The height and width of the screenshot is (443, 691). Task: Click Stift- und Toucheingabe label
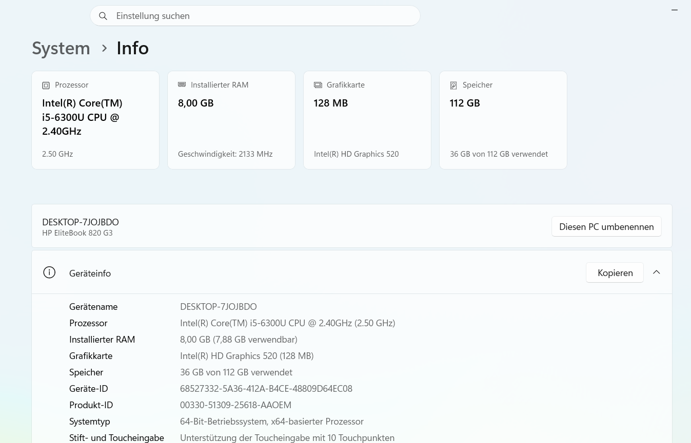[x=116, y=438]
